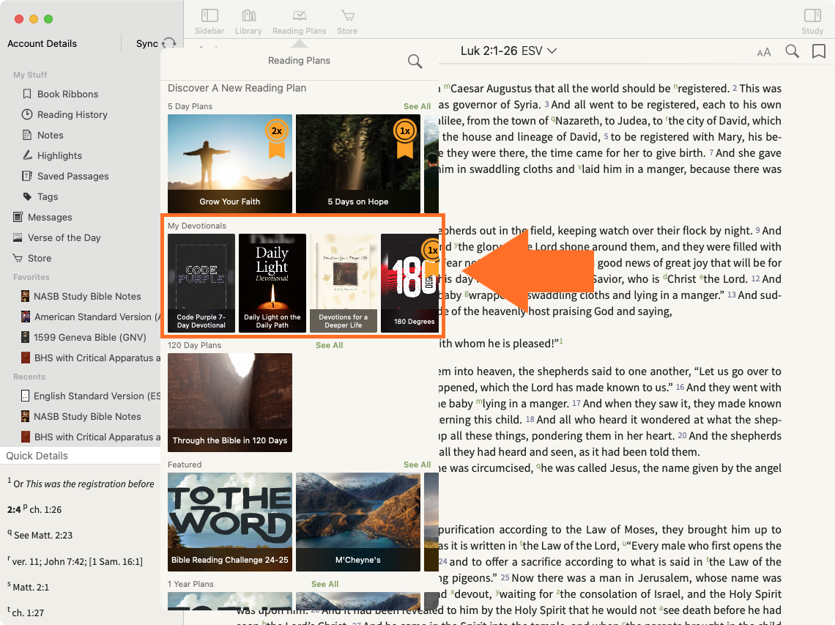Click verse number 25 in the passage
This screenshot has height=625, width=835.
tap(505, 578)
